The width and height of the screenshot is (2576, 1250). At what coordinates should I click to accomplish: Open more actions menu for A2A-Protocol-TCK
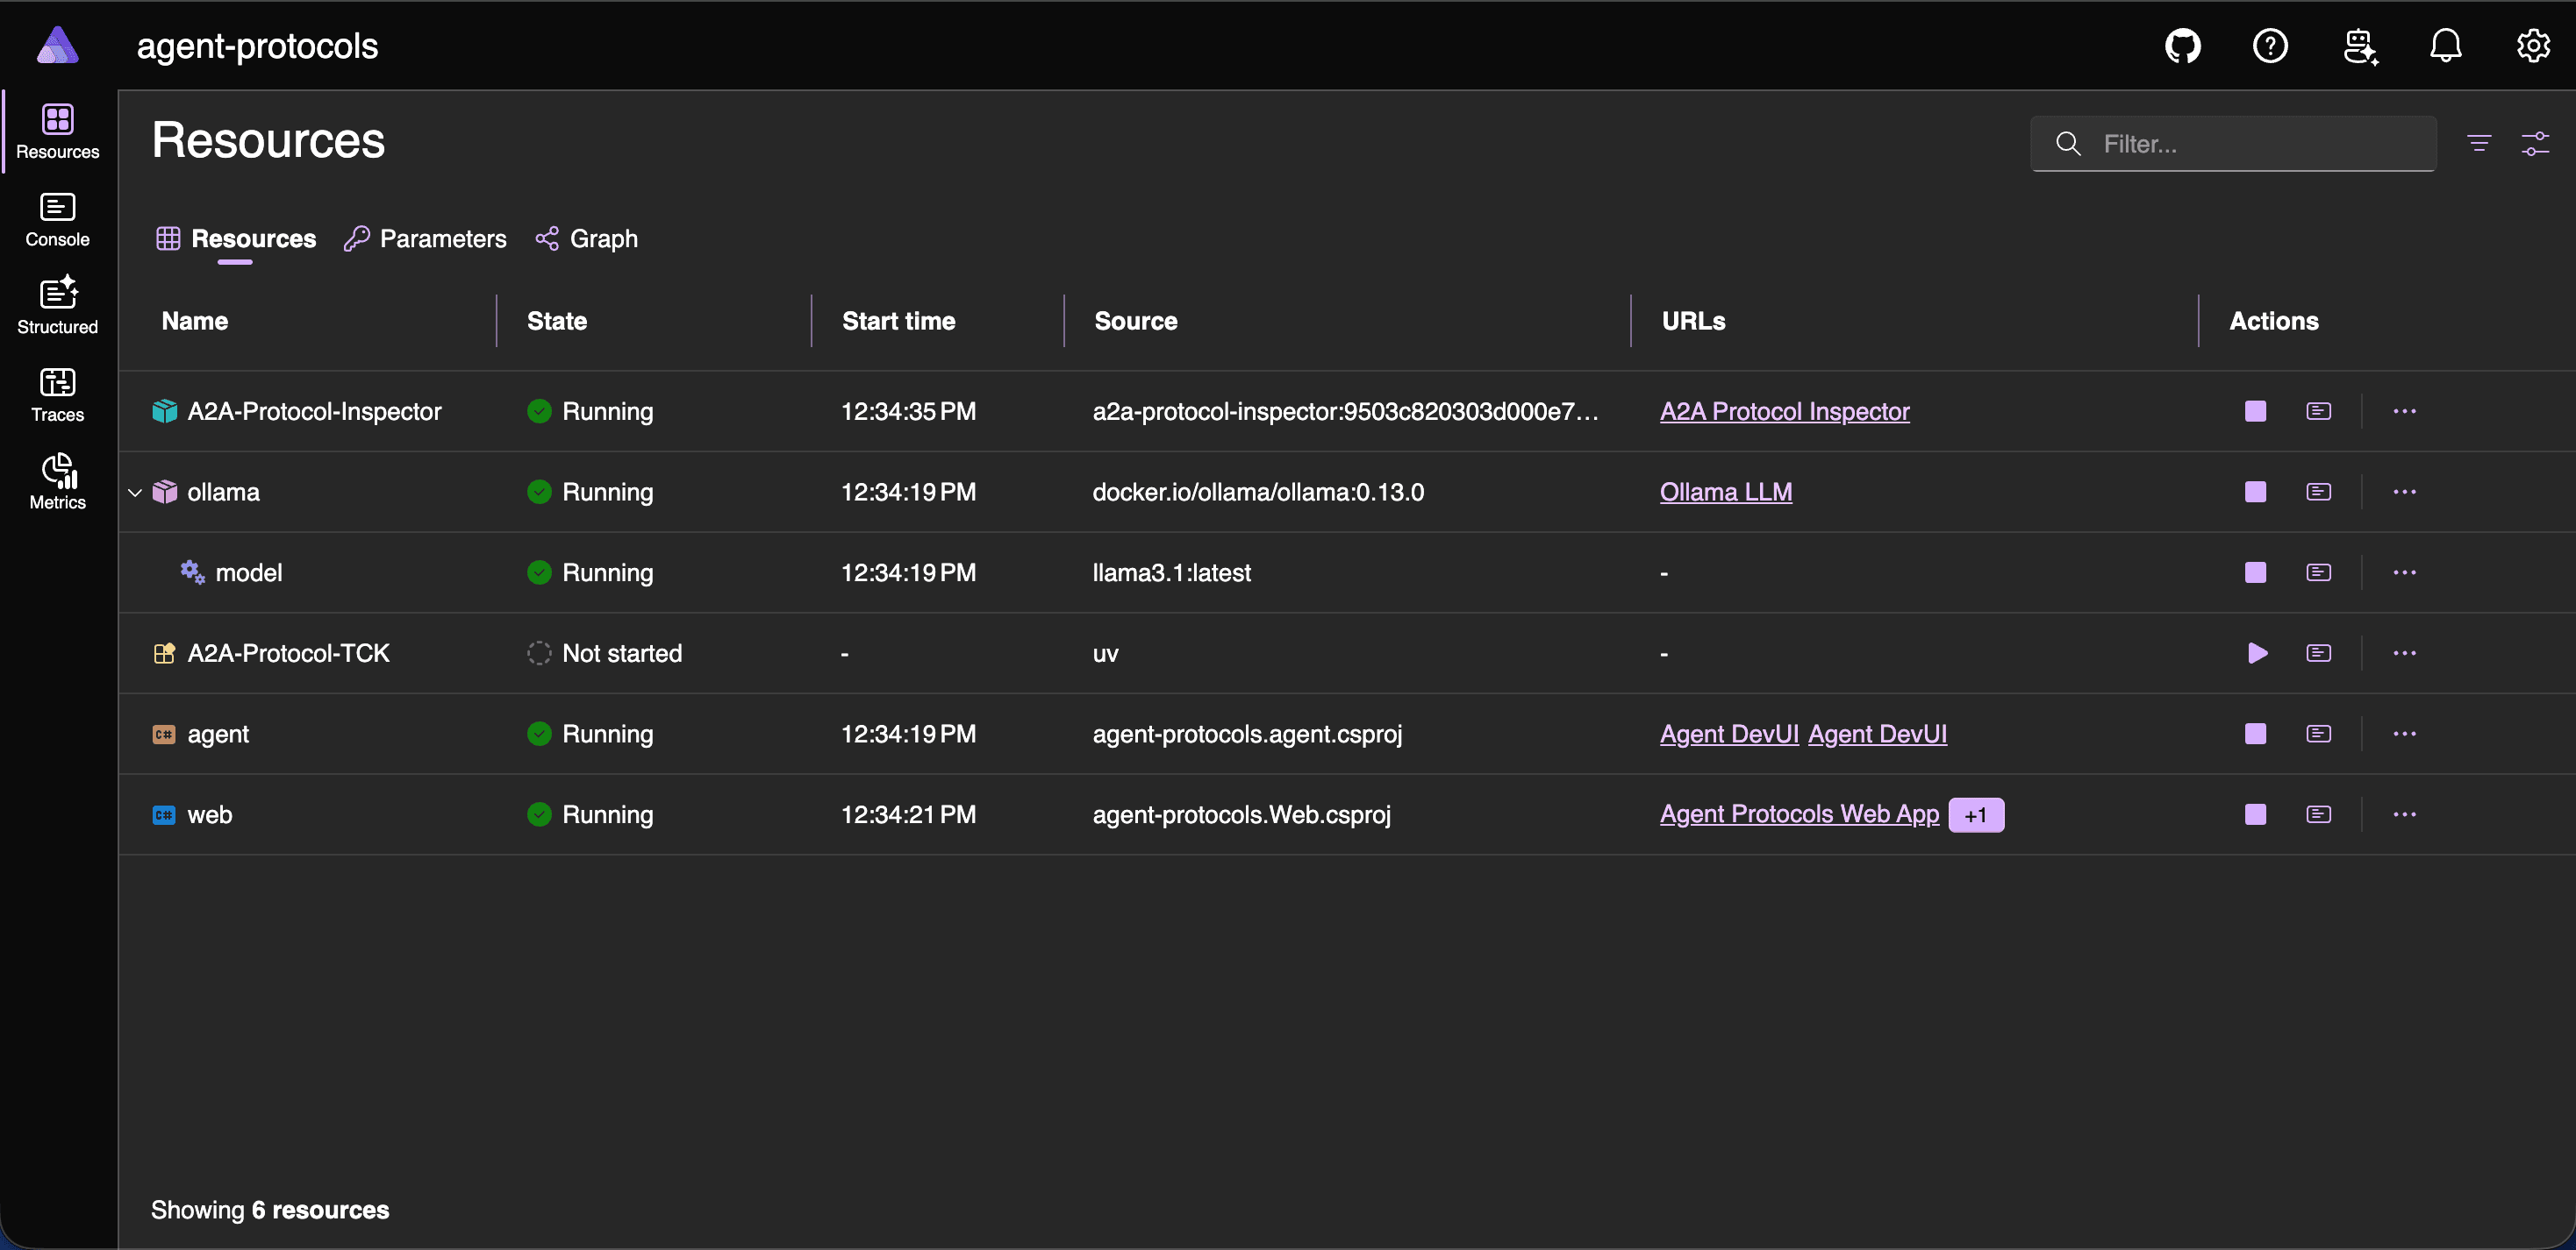point(2405,653)
